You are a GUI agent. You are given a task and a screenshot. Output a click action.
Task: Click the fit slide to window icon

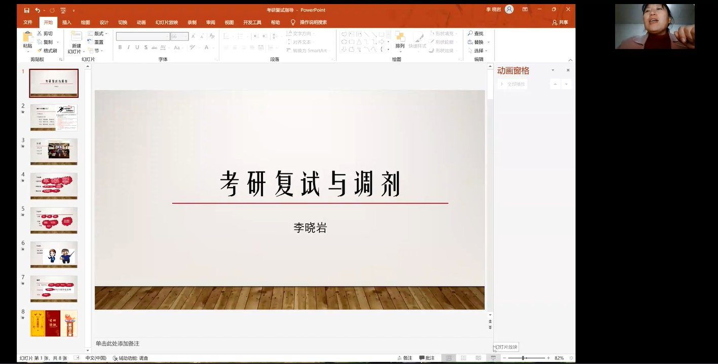[570, 358]
